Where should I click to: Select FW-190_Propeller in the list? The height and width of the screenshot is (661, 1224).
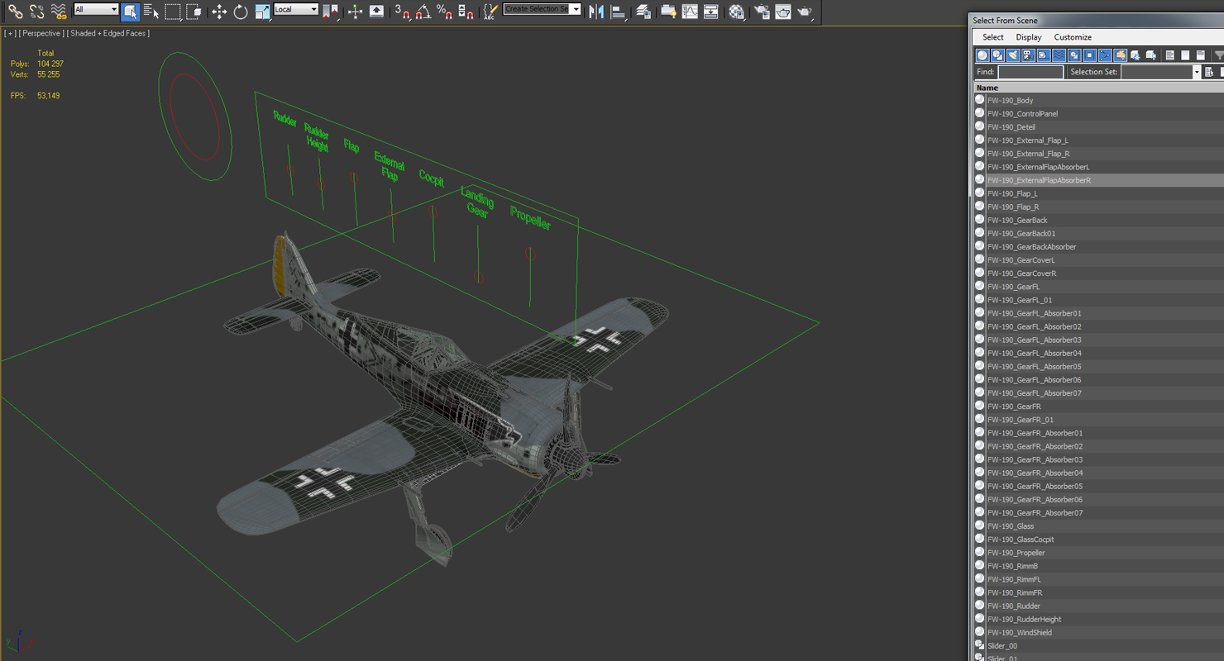coord(1098,553)
